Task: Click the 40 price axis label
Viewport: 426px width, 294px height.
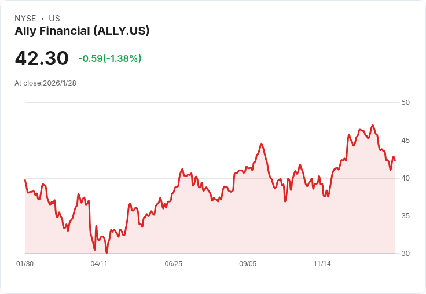Action: (405, 178)
